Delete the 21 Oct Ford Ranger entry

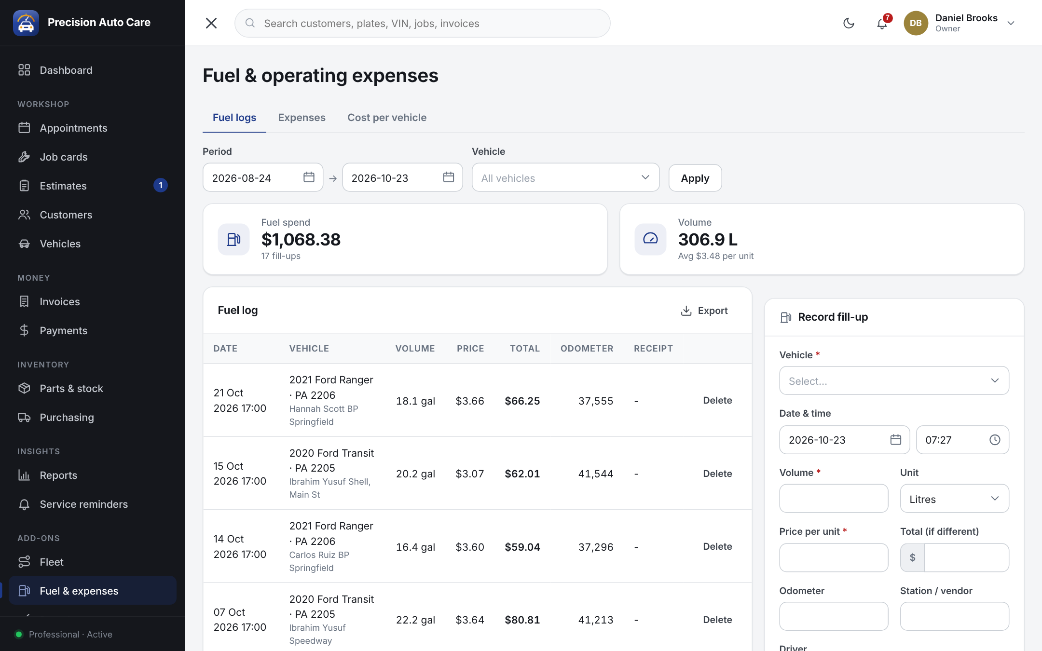pyautogui.click(x=717, y=400)
